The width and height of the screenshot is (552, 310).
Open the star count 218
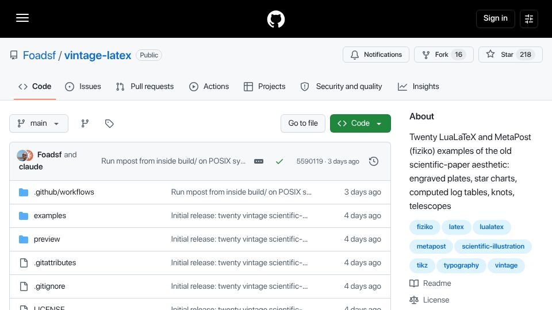pos(525,55)
